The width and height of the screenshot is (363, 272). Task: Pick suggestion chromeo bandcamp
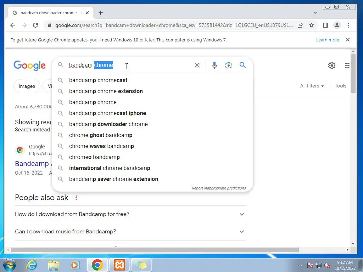click(x=152, y=157)
